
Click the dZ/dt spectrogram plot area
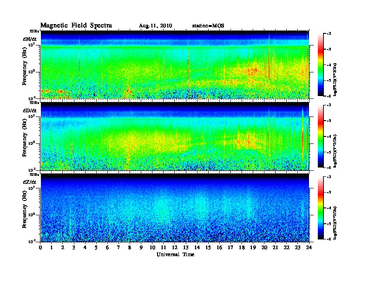click(x=175, y=208)
